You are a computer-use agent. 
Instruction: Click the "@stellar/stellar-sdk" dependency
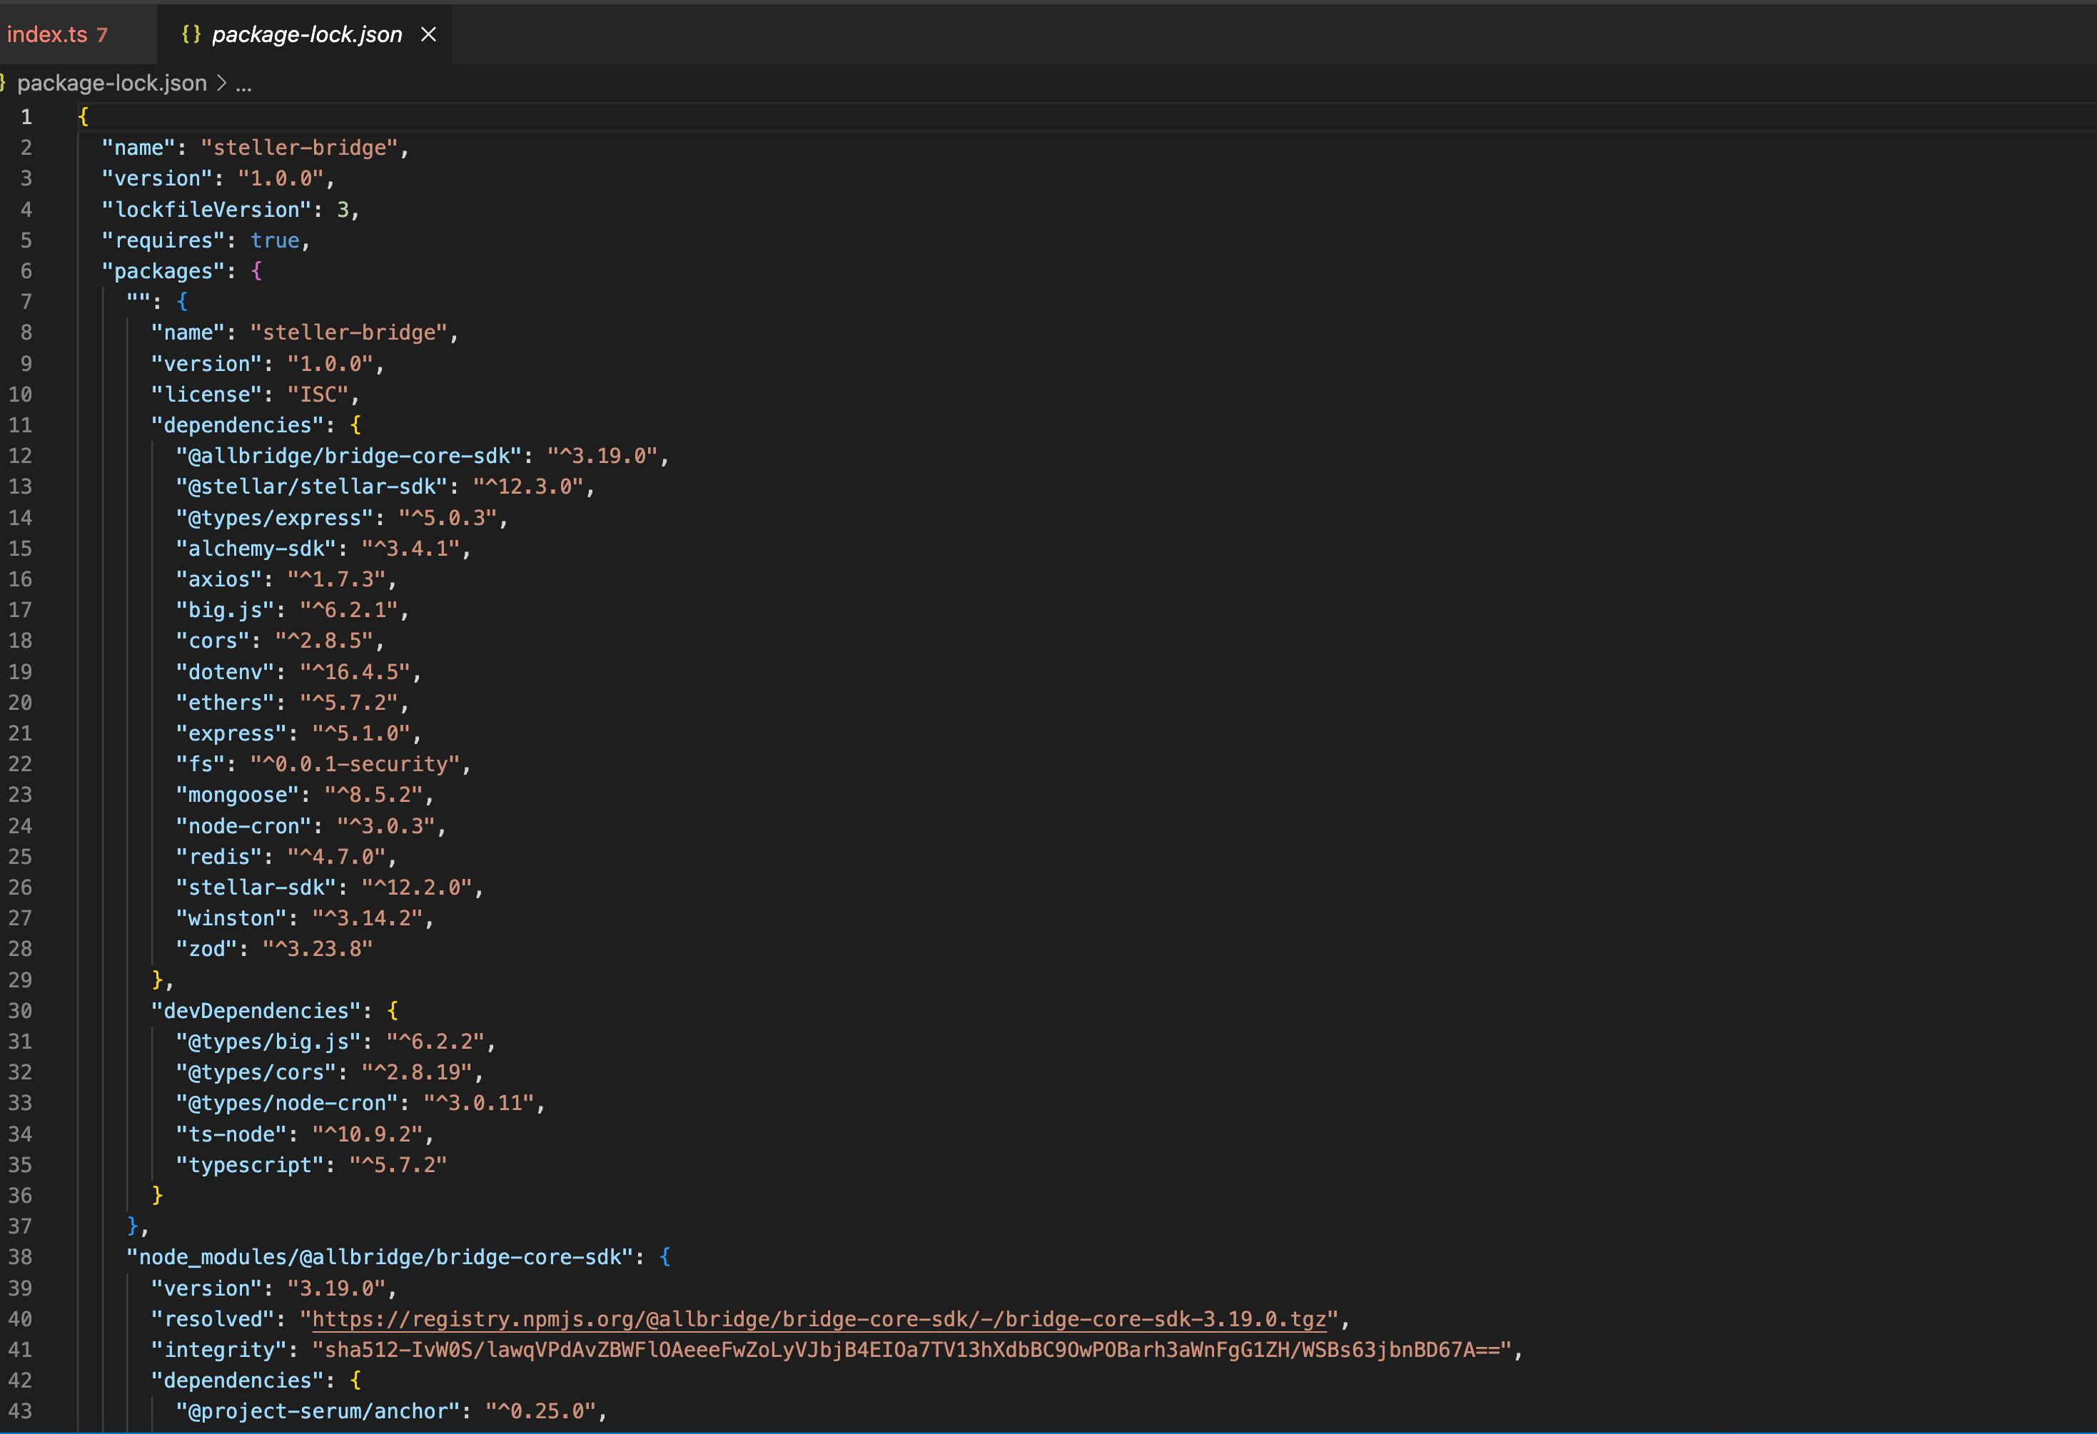[x=312, y=487]
